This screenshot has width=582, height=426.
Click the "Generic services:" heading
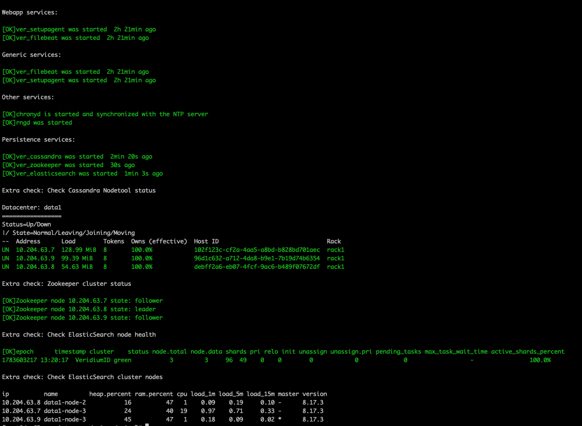point(31,54)
